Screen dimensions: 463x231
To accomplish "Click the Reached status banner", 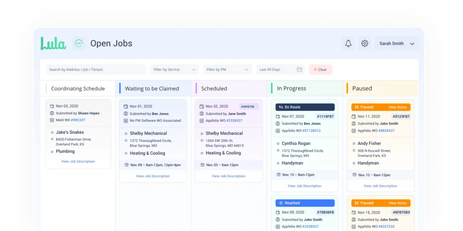I will (305, 203).
